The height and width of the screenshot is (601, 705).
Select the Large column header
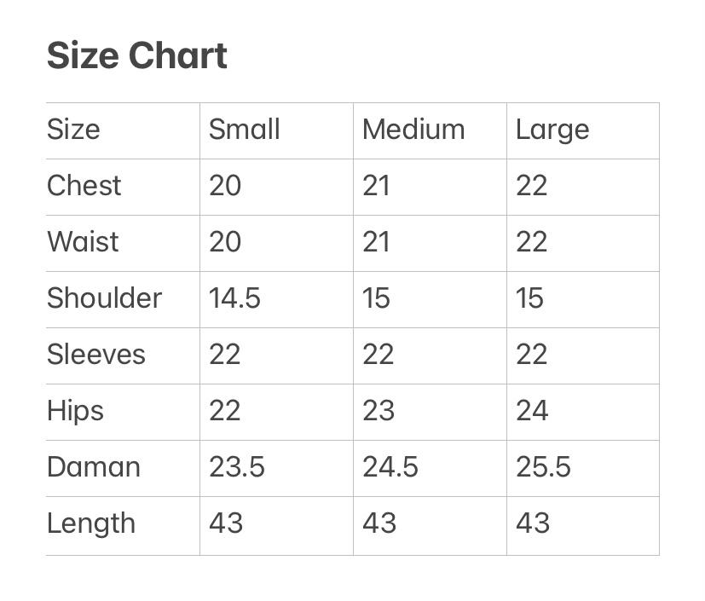pyautogui.click(x=552, y=130)
